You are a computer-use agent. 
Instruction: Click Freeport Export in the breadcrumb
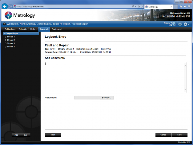pos(80,24)
